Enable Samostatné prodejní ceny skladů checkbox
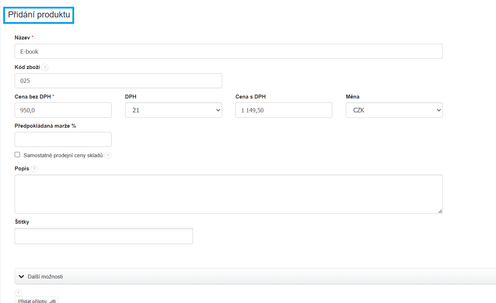The height and width of the screenshot is (303, 496). [17, 155]
